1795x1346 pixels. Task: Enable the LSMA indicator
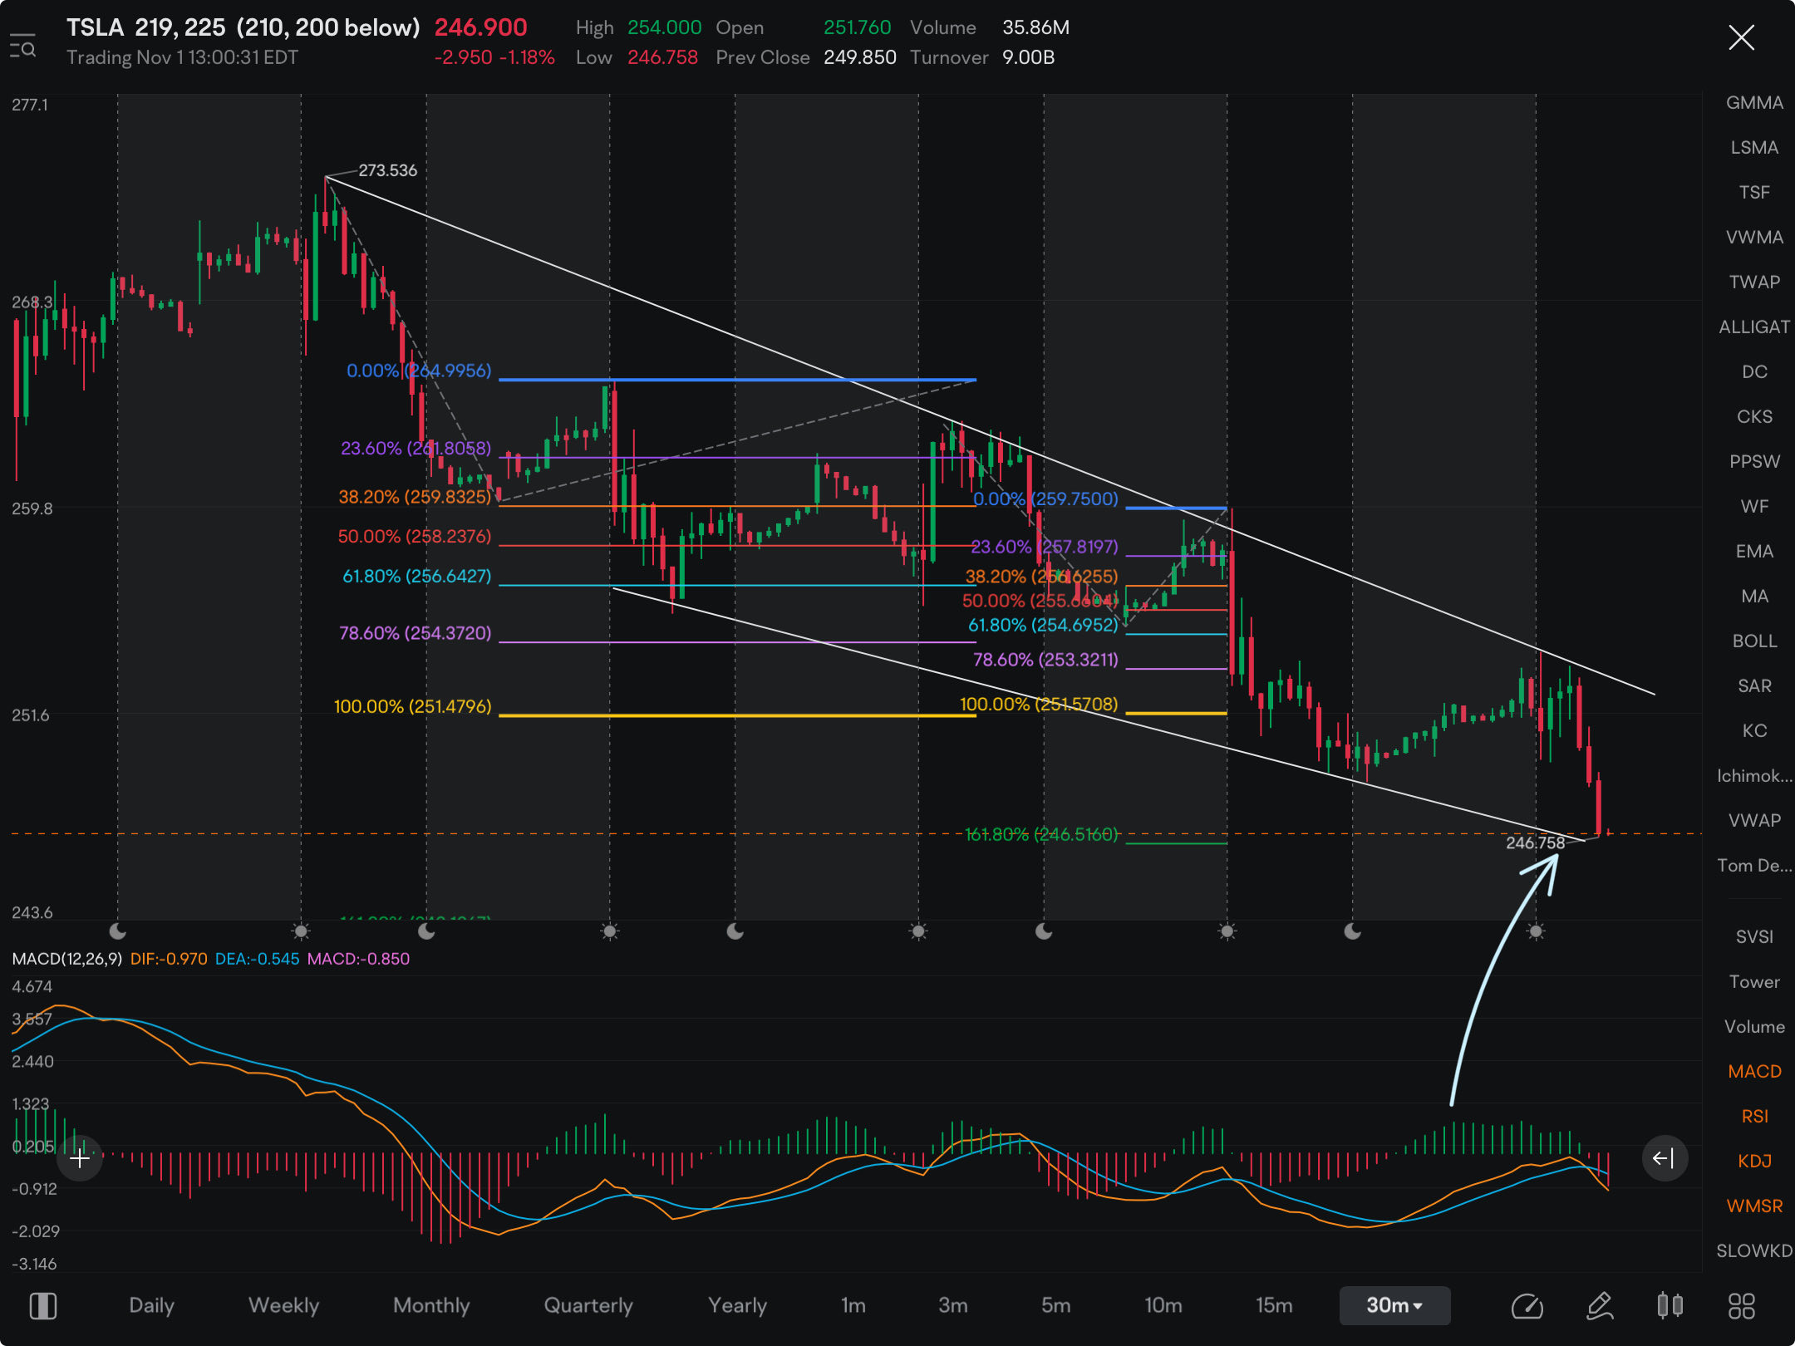click(x=1754, y=148)
